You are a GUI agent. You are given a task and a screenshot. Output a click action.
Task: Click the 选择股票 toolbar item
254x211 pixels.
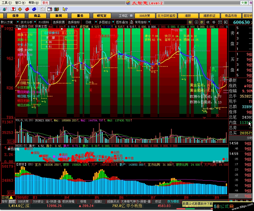(59, 22)
